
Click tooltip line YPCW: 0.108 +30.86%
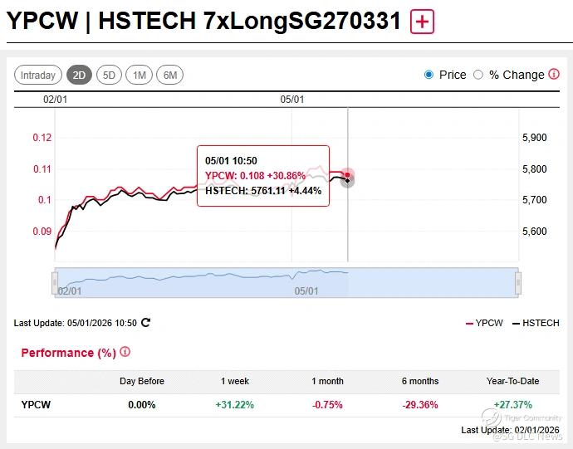(x=255, y=176)
